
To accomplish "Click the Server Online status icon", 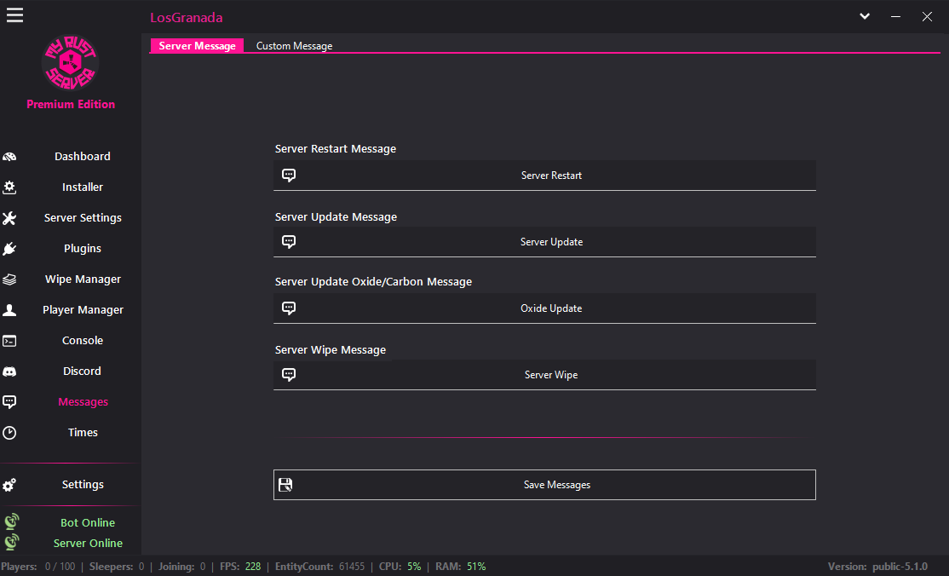I will click(11, 541).
